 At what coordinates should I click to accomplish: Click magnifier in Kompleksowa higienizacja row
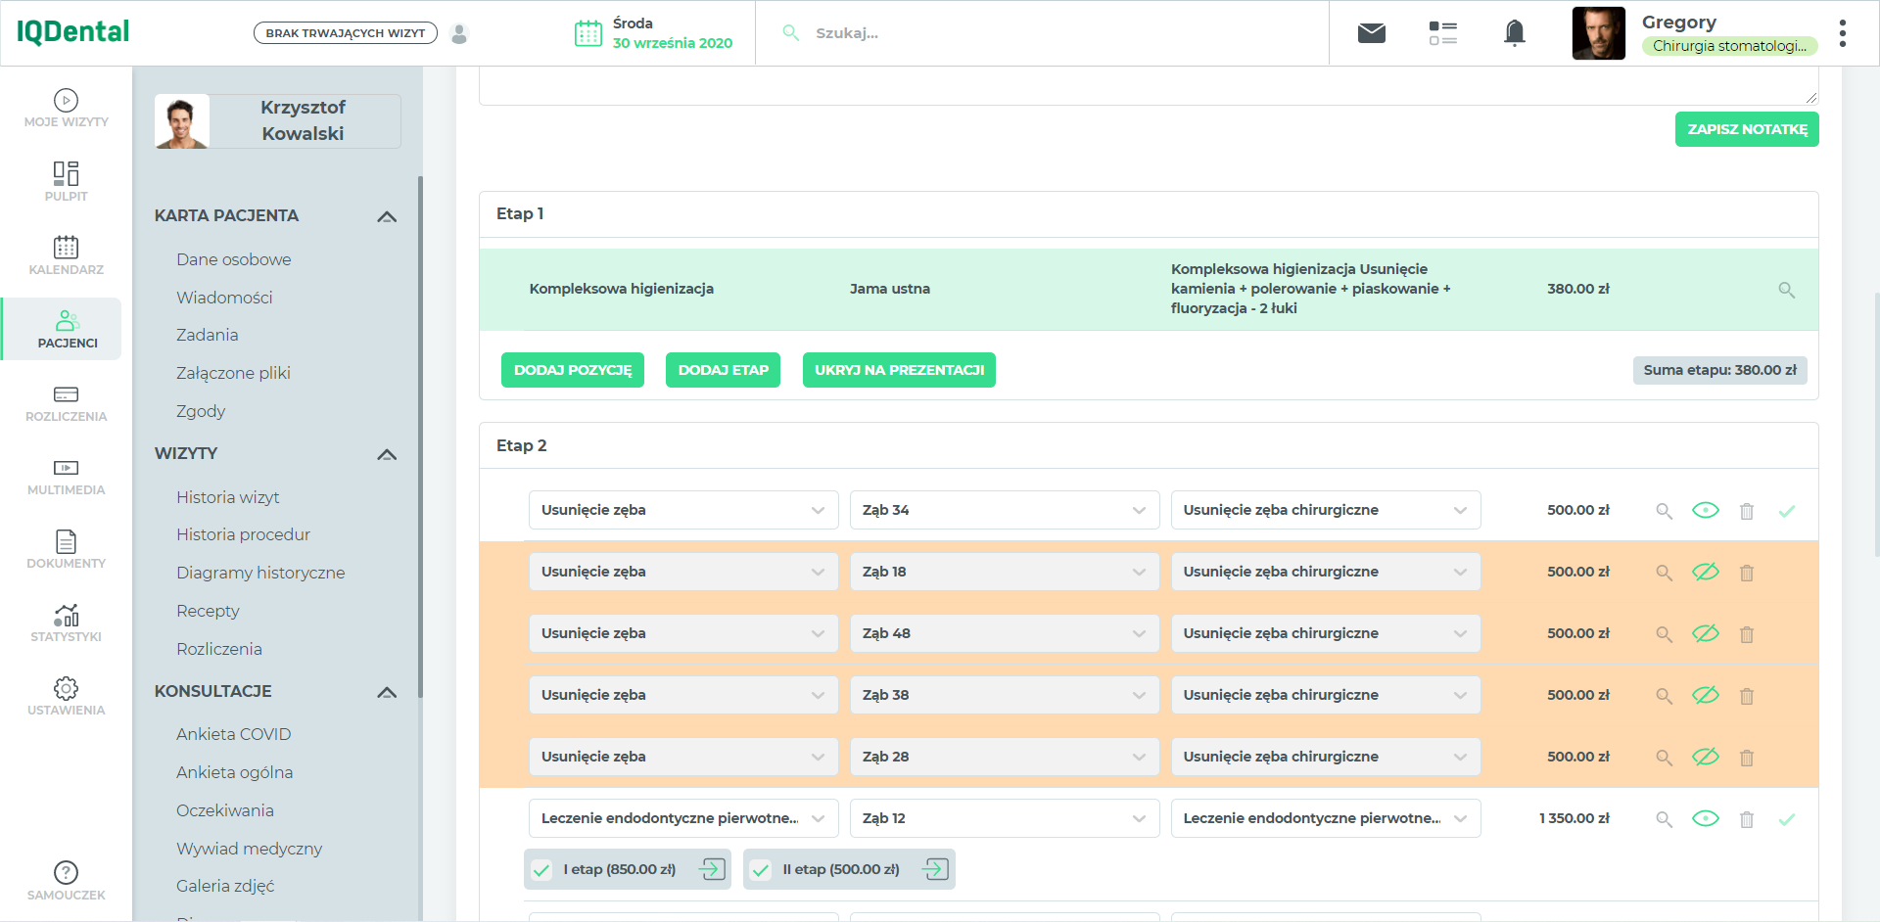pyautogui.click(x=1787, y=290)
